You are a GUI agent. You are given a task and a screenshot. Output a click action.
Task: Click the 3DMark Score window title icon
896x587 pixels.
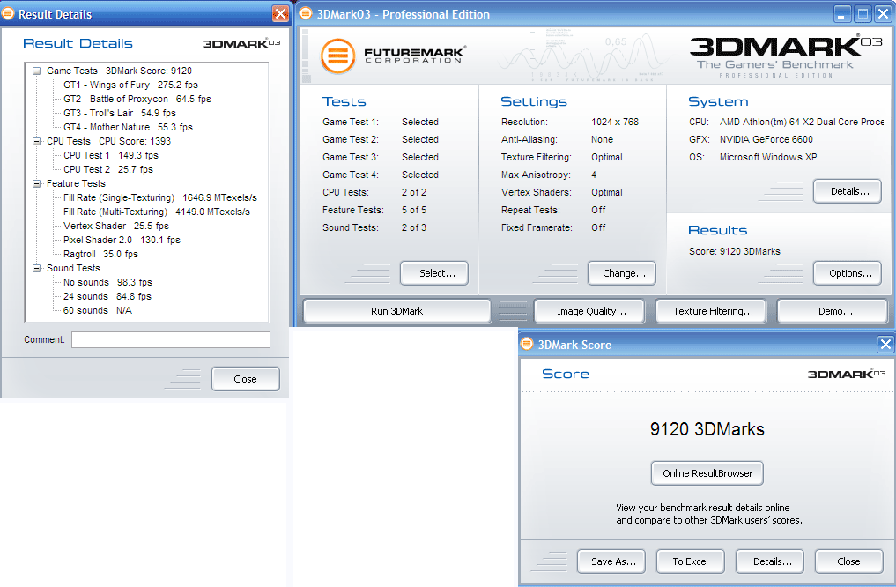527,344
